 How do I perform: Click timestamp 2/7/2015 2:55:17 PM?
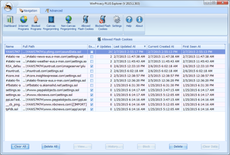[x=128, y=52]
